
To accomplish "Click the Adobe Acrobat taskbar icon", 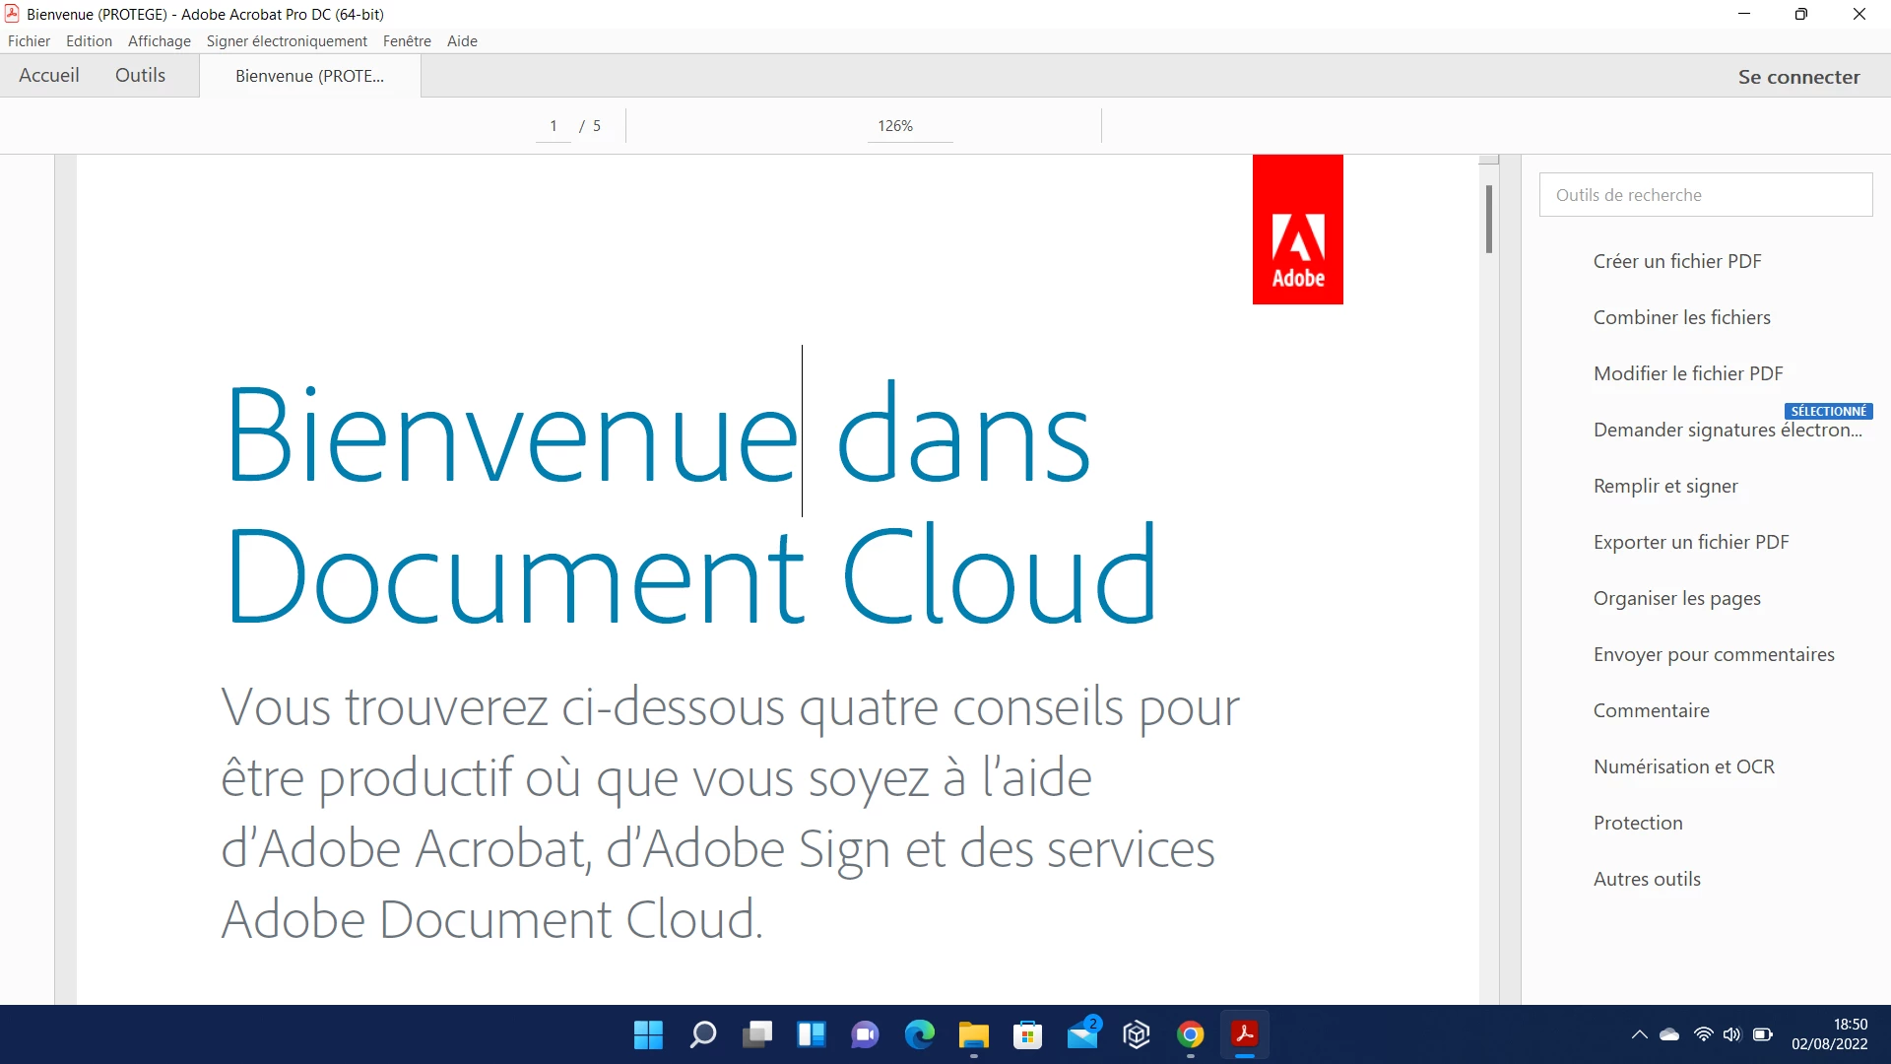I will pyautogui.click(x=1244, y=1034).
